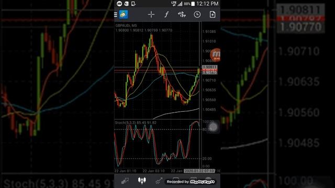
Task: Tap the 1.90485 price axis label
Action: (x=209, y=110)
